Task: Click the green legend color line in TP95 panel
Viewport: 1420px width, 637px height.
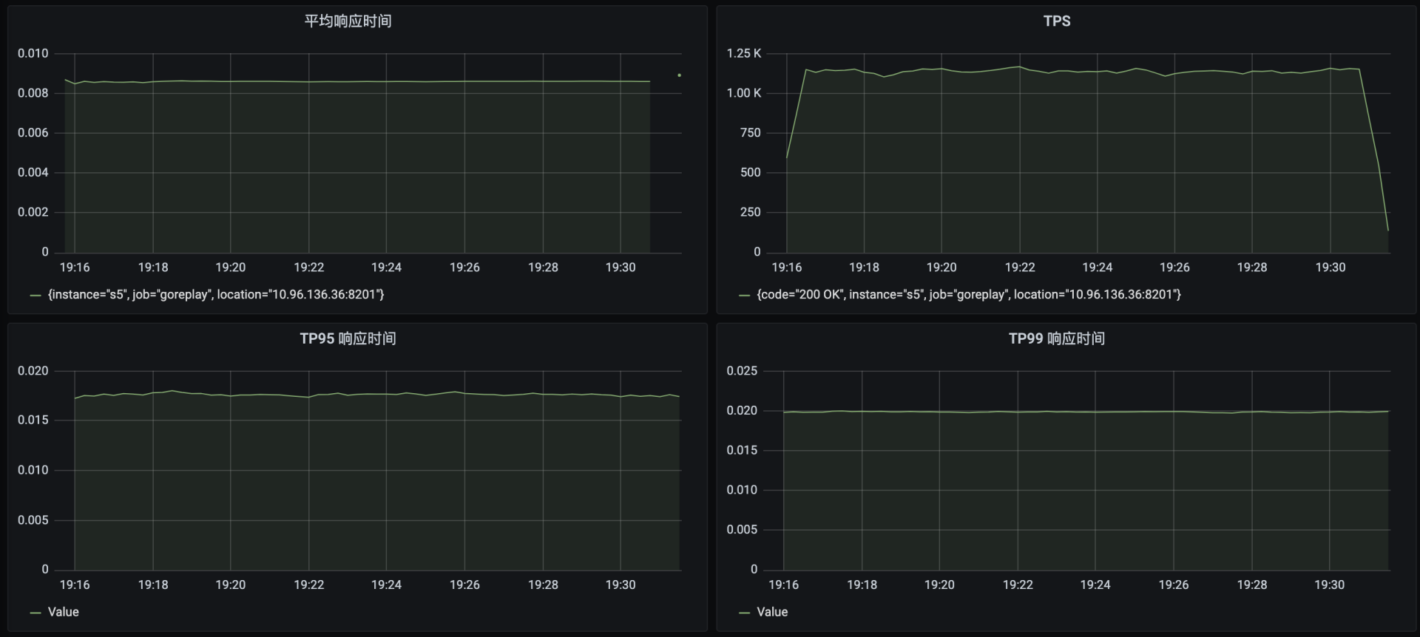Action: (x=35, y=613)
